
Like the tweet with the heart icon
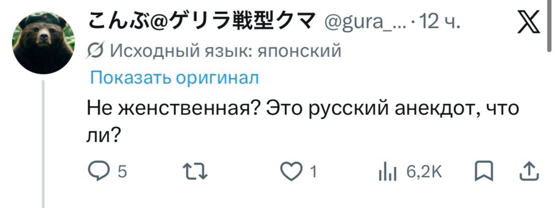click(292, 172)
